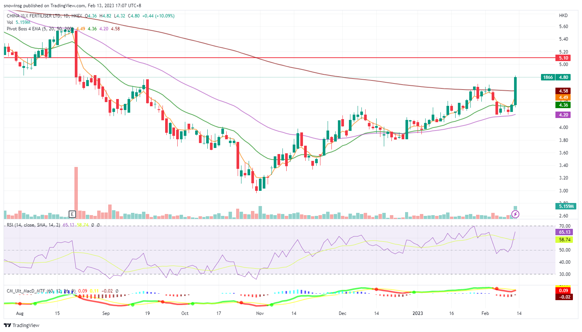The width and height of the screenshot is (582, 332).
Task: Click the 'Nov' label on the time axis
Action: pos(260,313)
